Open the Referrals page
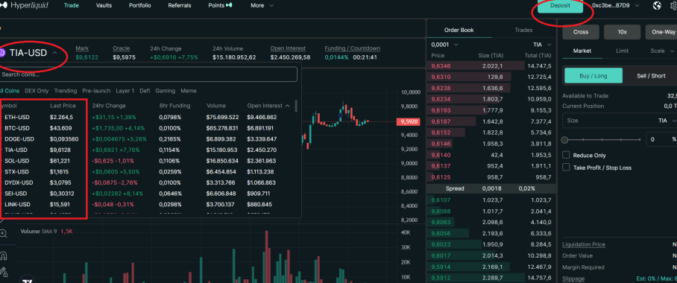Viewport: 677px width, 283px height. [180, 6]
